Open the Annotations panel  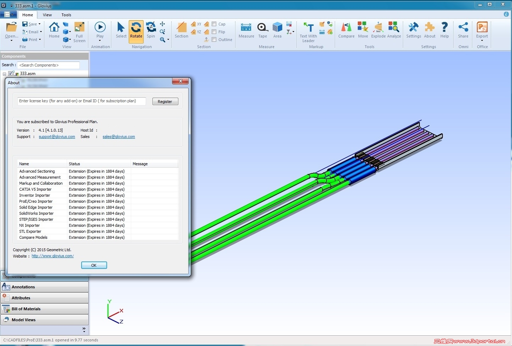(45, 287)
